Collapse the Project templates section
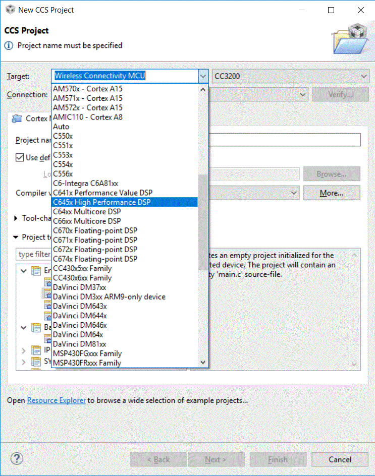The width and height of the screenshot is (375, 476). coord(16,237)
